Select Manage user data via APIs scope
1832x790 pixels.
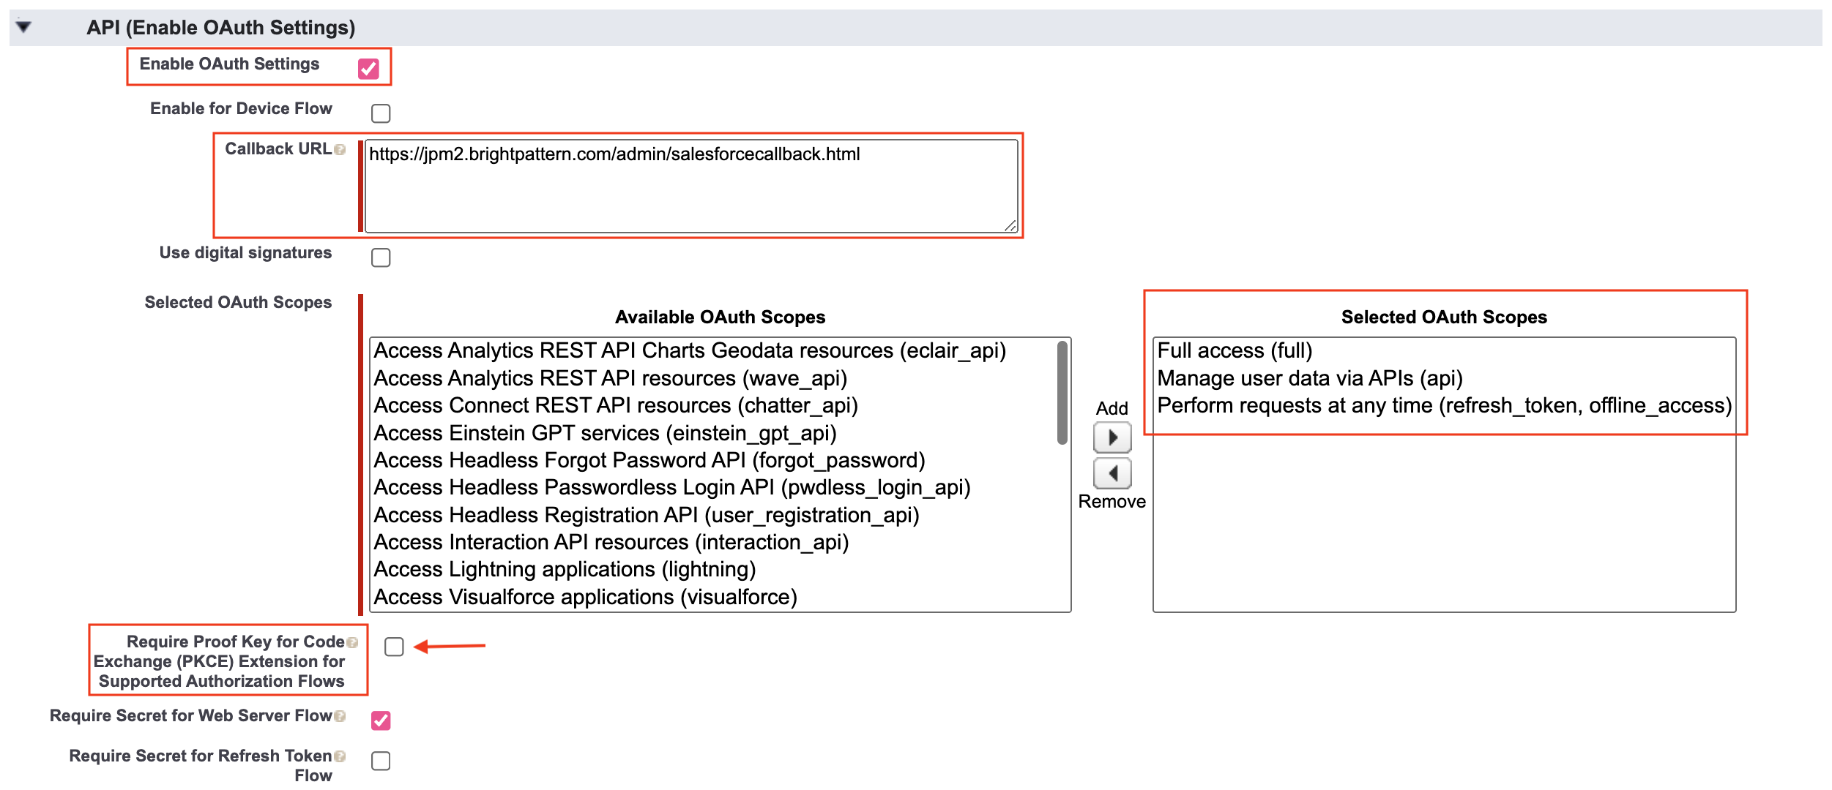(x=1309, y=379)
